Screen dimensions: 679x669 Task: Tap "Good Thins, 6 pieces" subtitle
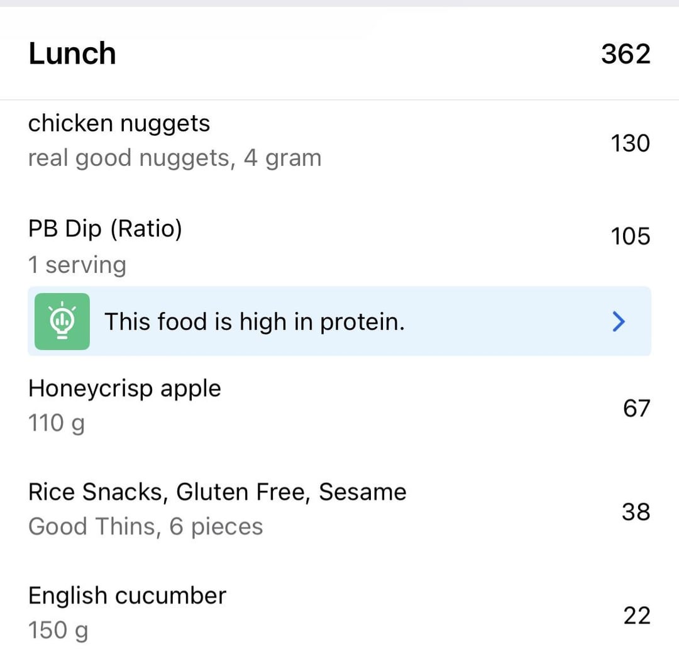pyautogui.click(x=145, y=527)
